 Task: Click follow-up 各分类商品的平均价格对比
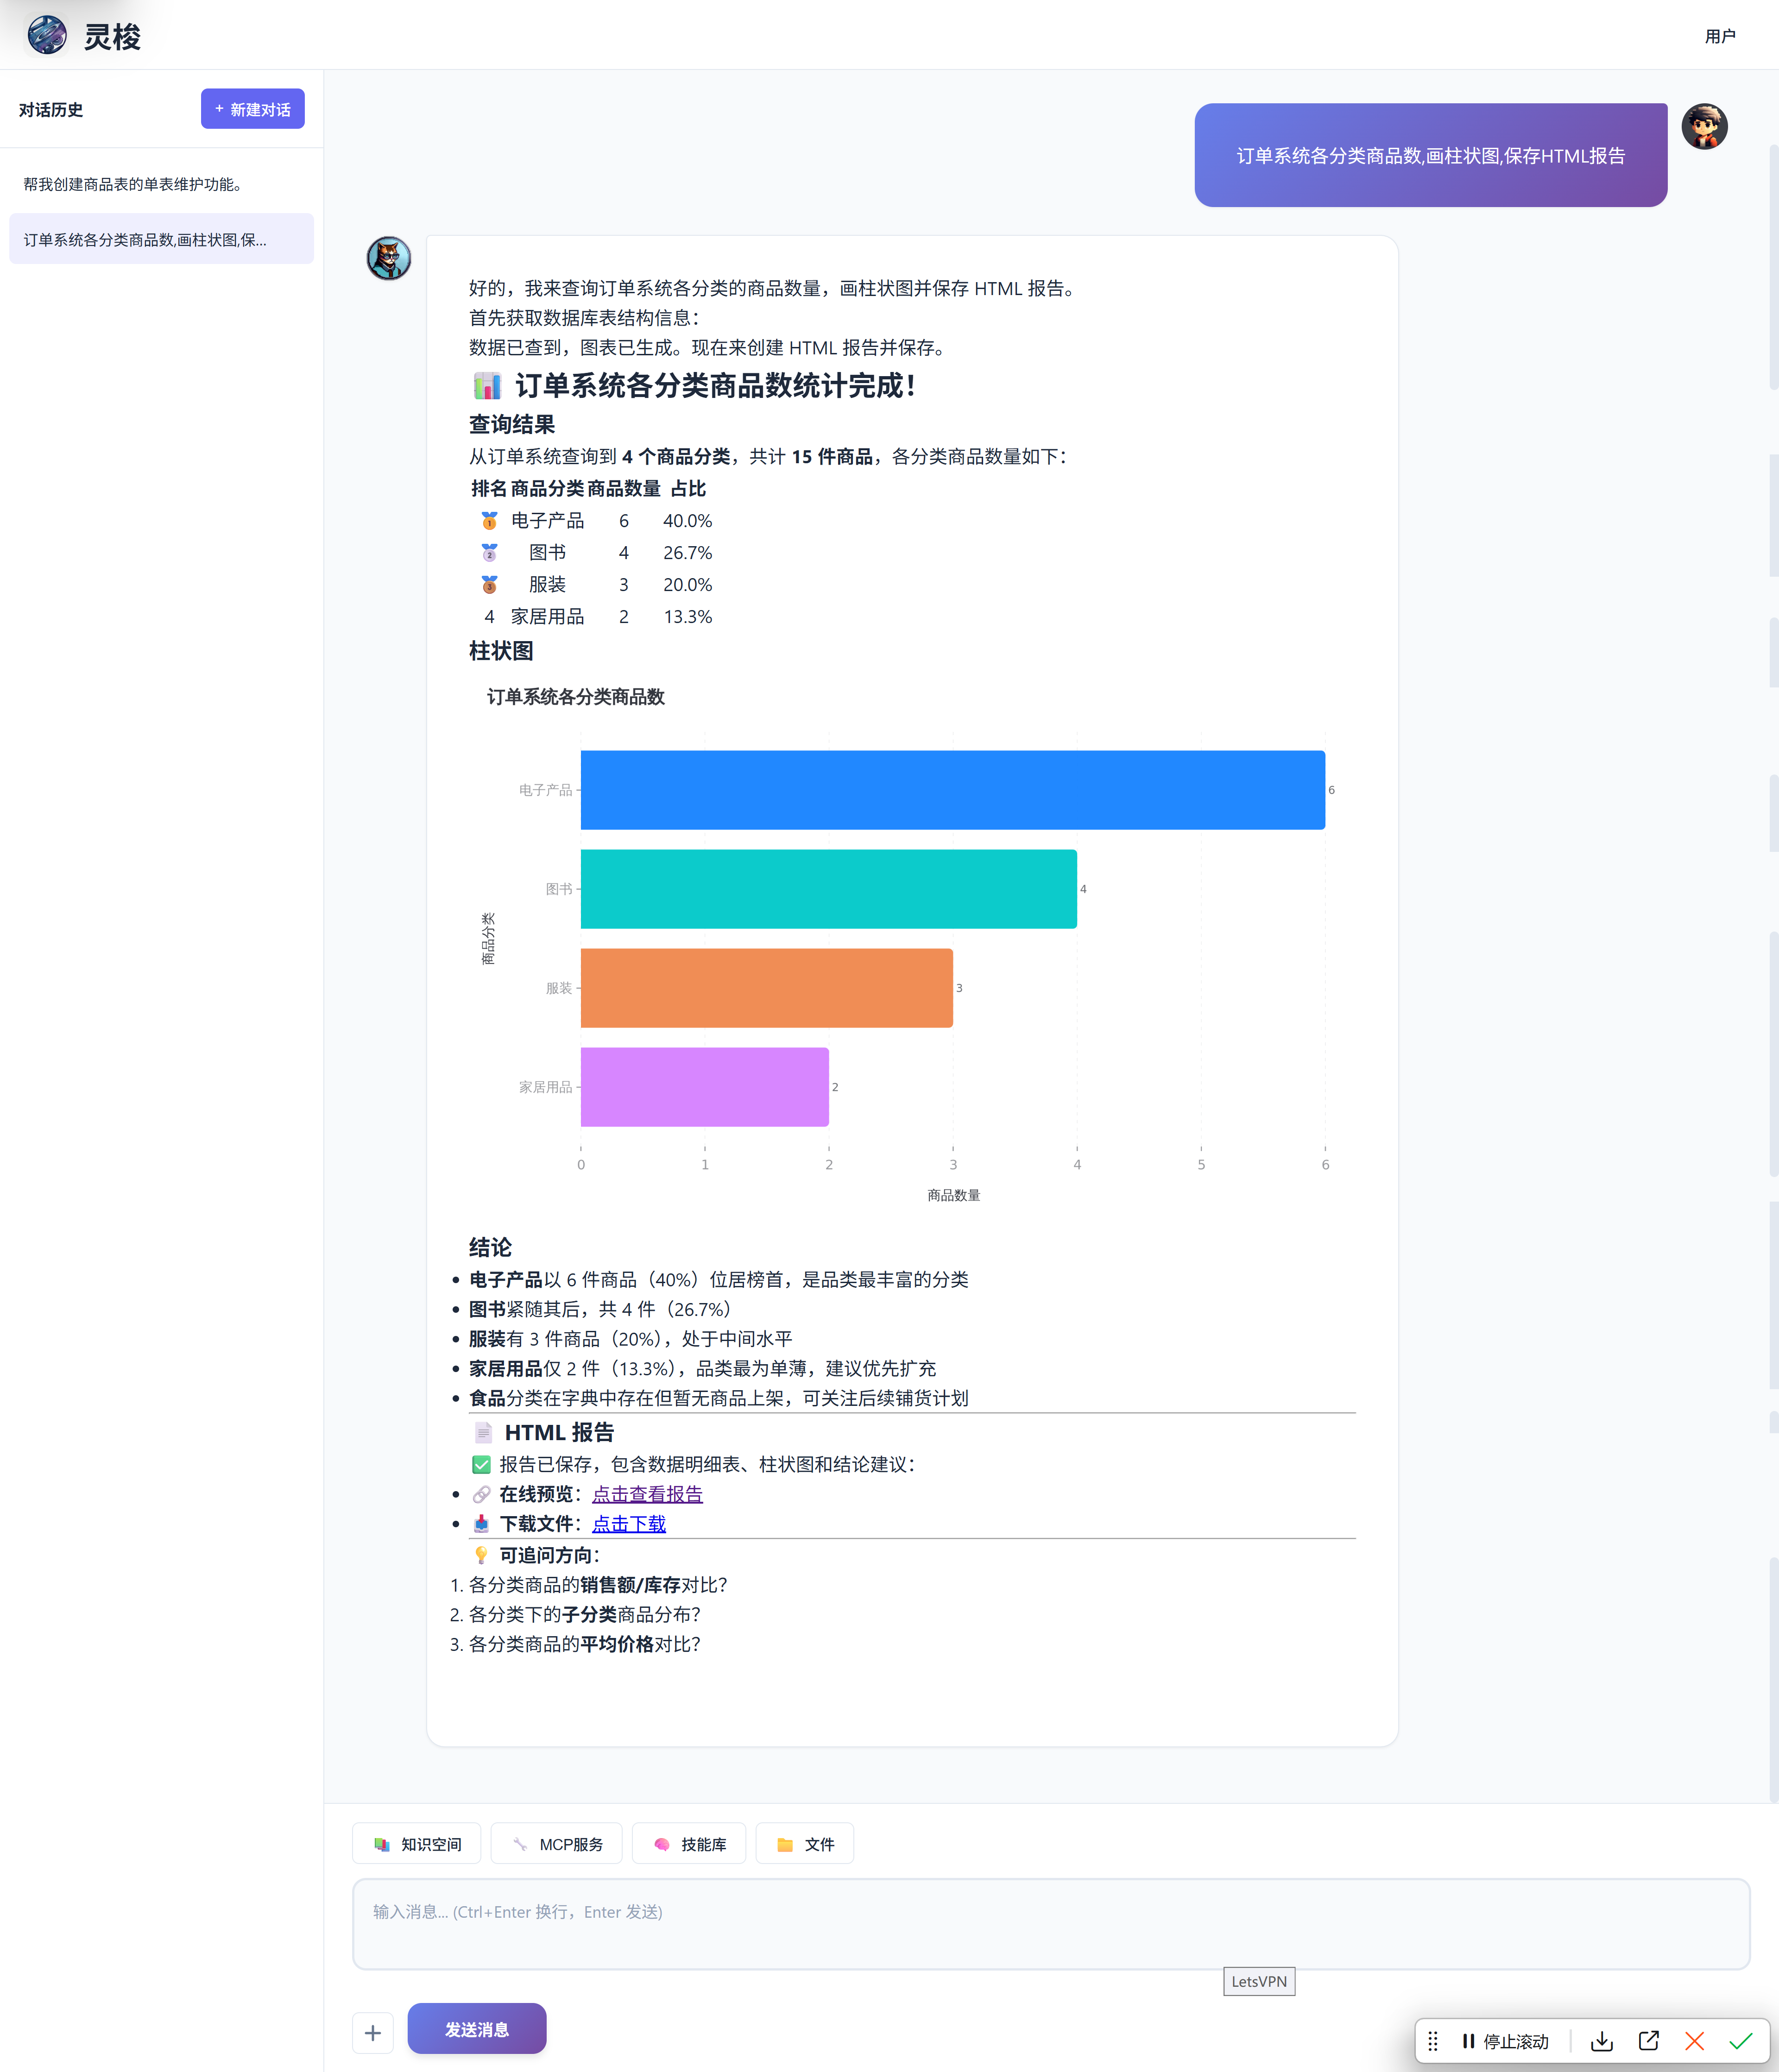[585, 1644]
